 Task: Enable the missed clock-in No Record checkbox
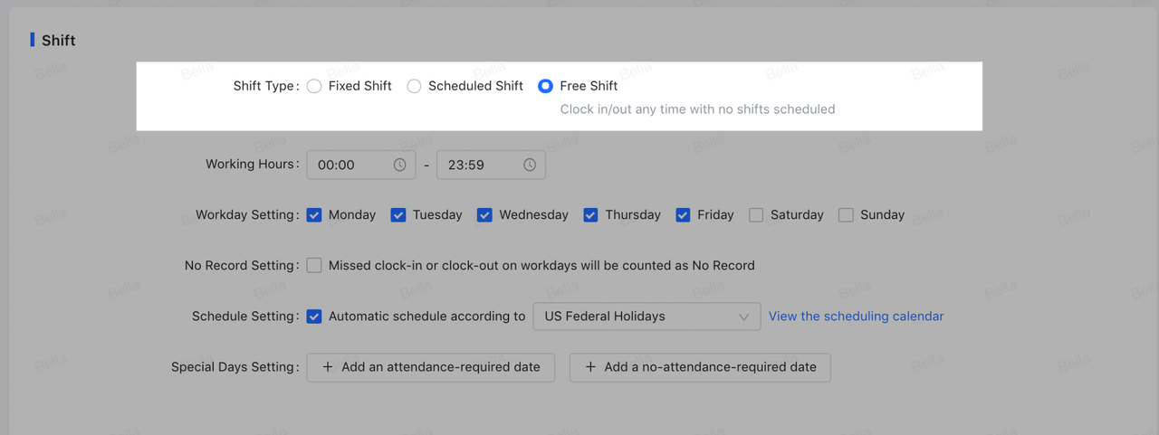tap(314, 266)
